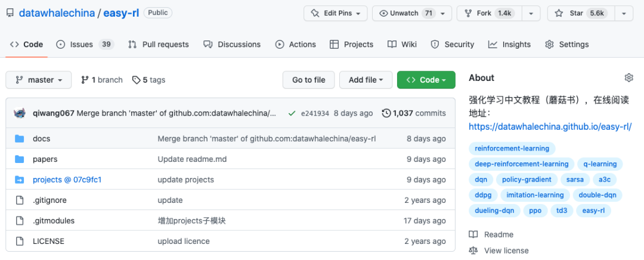Open the latest commit message Merge branch 'master'
This screenshot has height=260, width=644.
point(177,113)
